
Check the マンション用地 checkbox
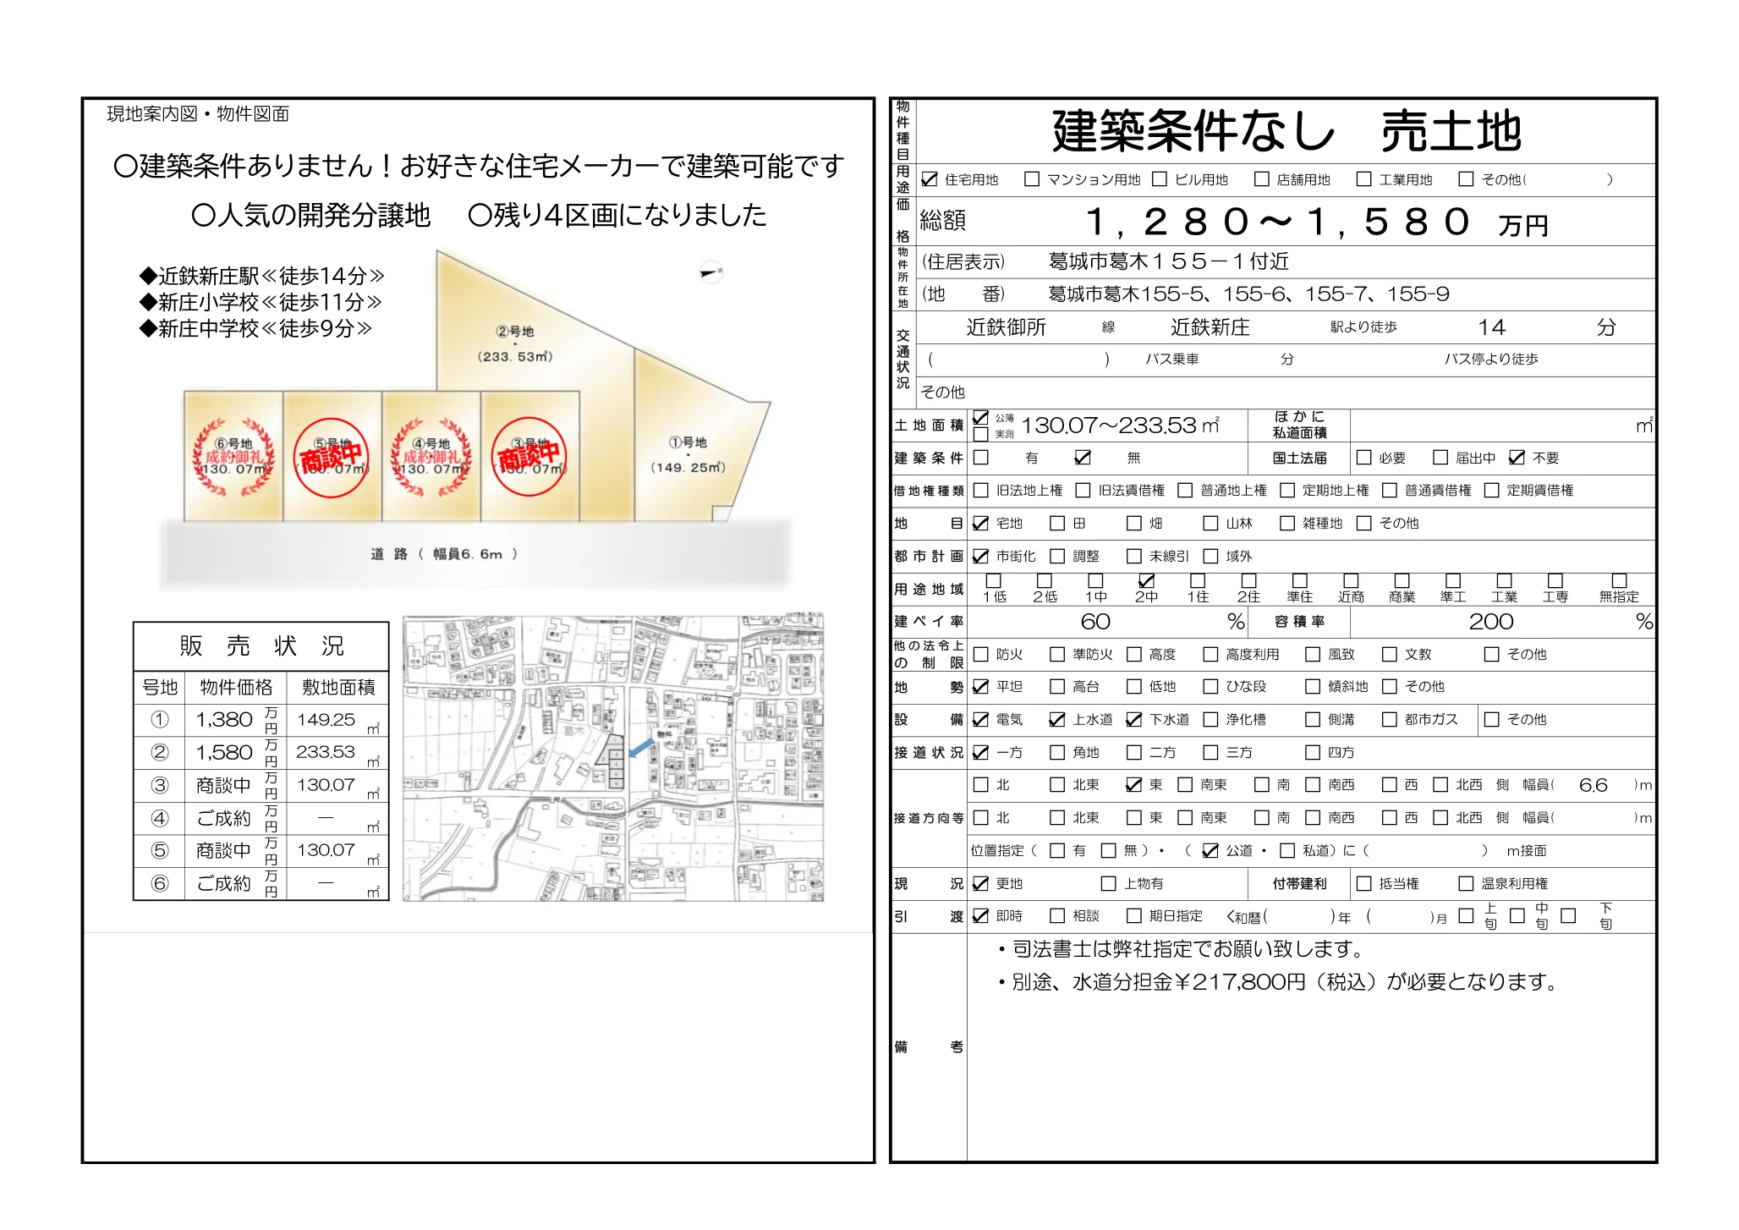point(1032,178)
